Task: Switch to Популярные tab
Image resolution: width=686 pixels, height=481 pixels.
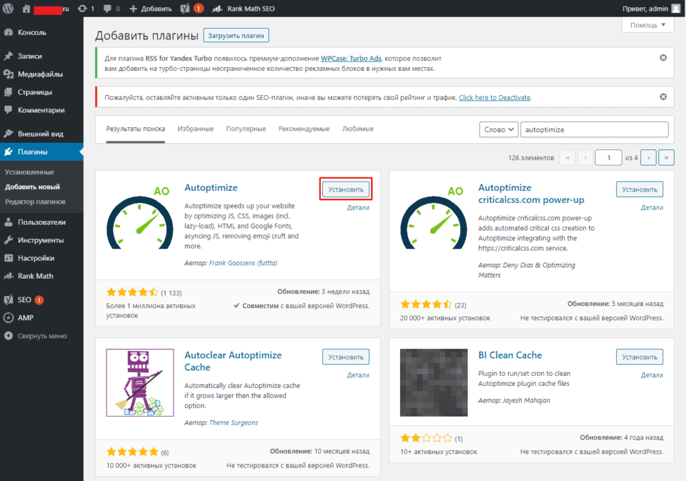Action: pos(246,129)
